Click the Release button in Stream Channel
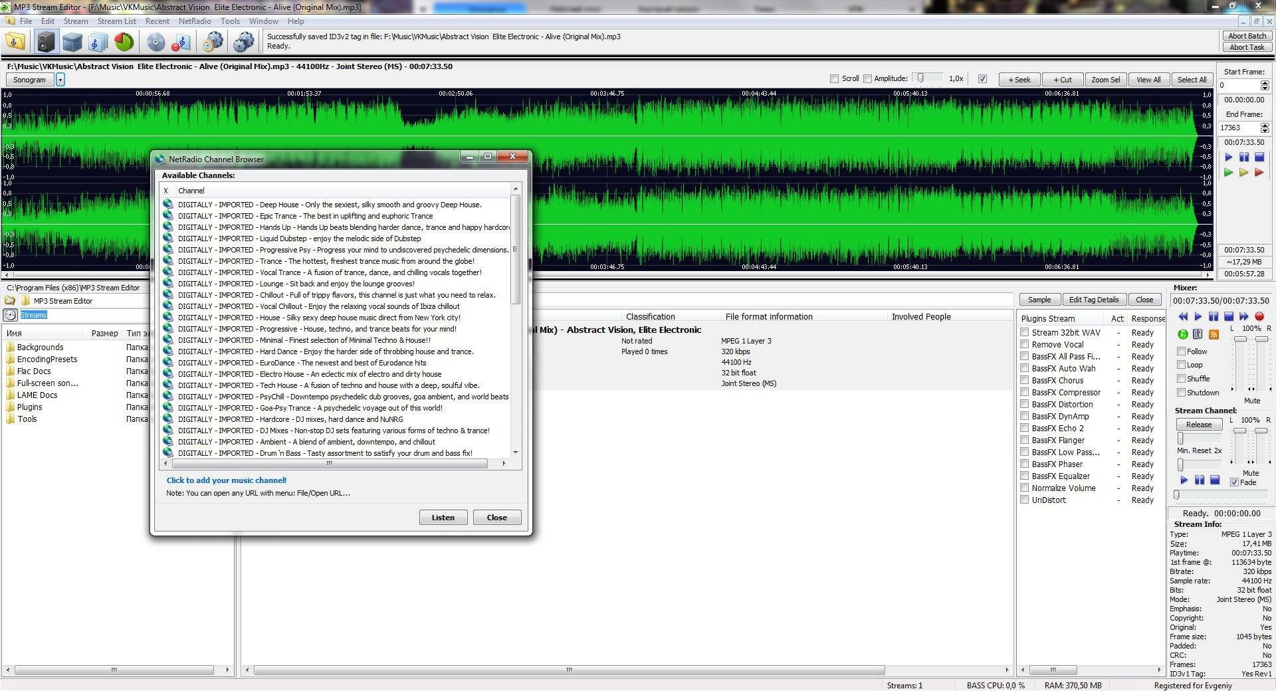 (1199, 425)
